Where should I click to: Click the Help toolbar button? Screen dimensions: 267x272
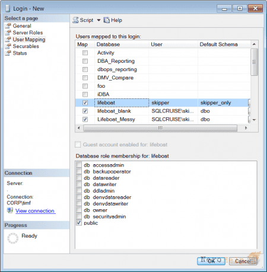click(x=113, y=20)
